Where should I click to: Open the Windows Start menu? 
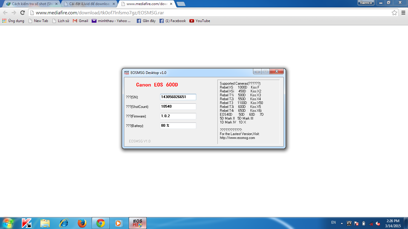(x=7, y=223)
